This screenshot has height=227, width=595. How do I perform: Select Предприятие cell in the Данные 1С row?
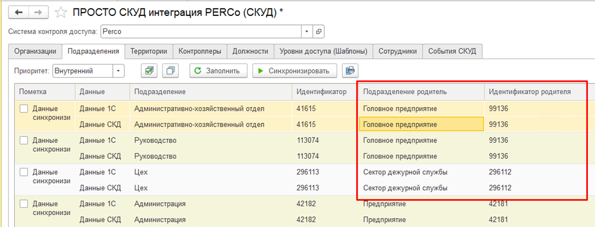pos(421,204)
